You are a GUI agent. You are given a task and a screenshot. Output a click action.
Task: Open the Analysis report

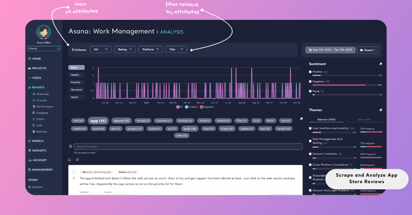coord(39,100)
